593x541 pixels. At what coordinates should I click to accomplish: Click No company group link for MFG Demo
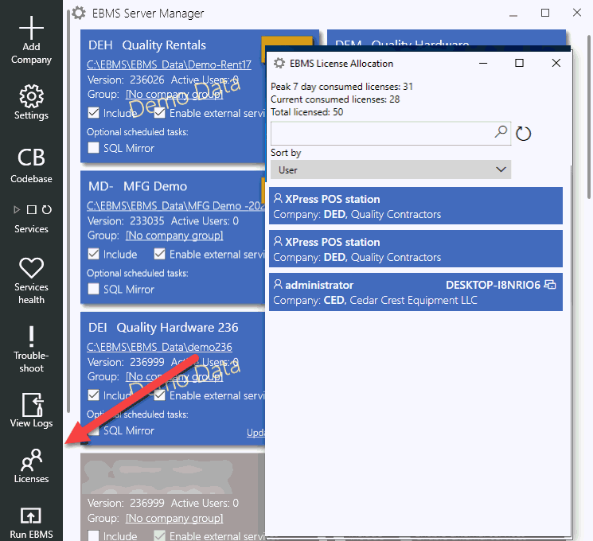coord(174,235)
